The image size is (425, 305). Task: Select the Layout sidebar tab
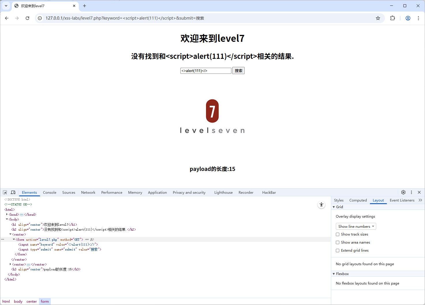click(x=378, y=200)
